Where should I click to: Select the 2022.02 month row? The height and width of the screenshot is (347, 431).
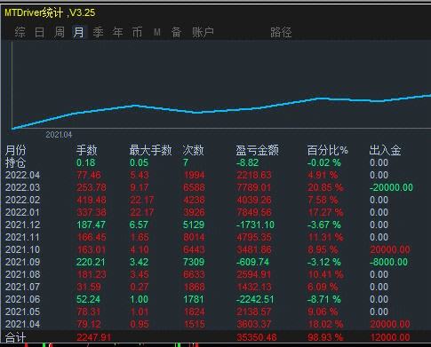tap(215, 200)
